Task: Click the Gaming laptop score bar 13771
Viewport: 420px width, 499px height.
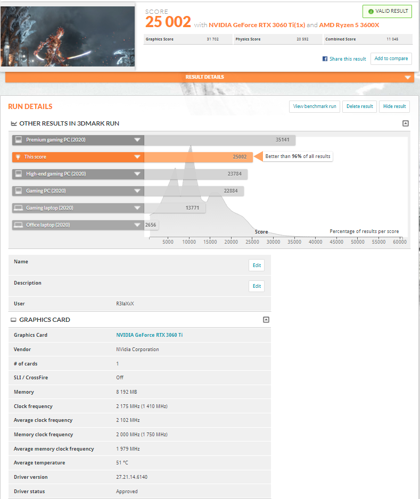Action: pos(175,208)
